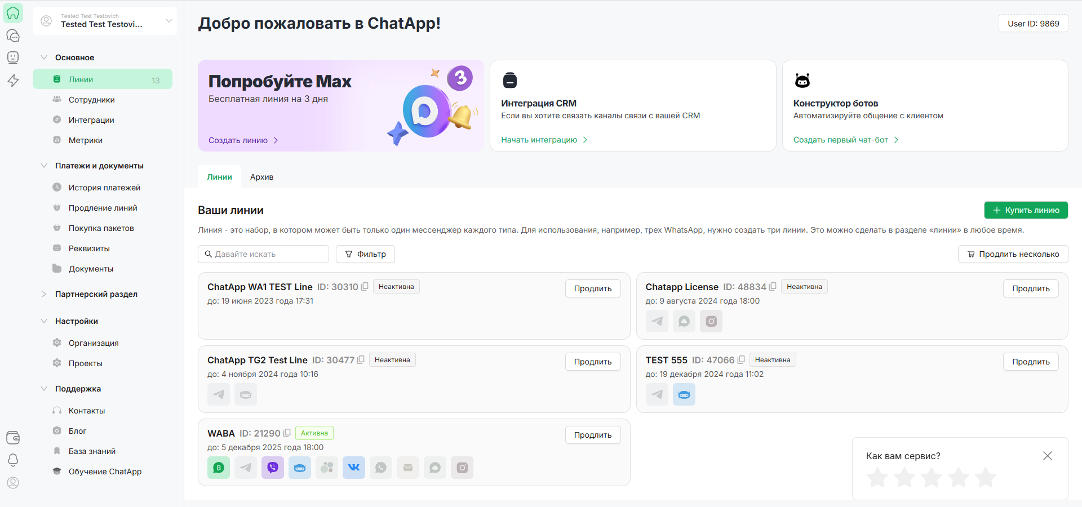
Task: Expand the Партнерский раздел section
Action: (x=96, y=294)
